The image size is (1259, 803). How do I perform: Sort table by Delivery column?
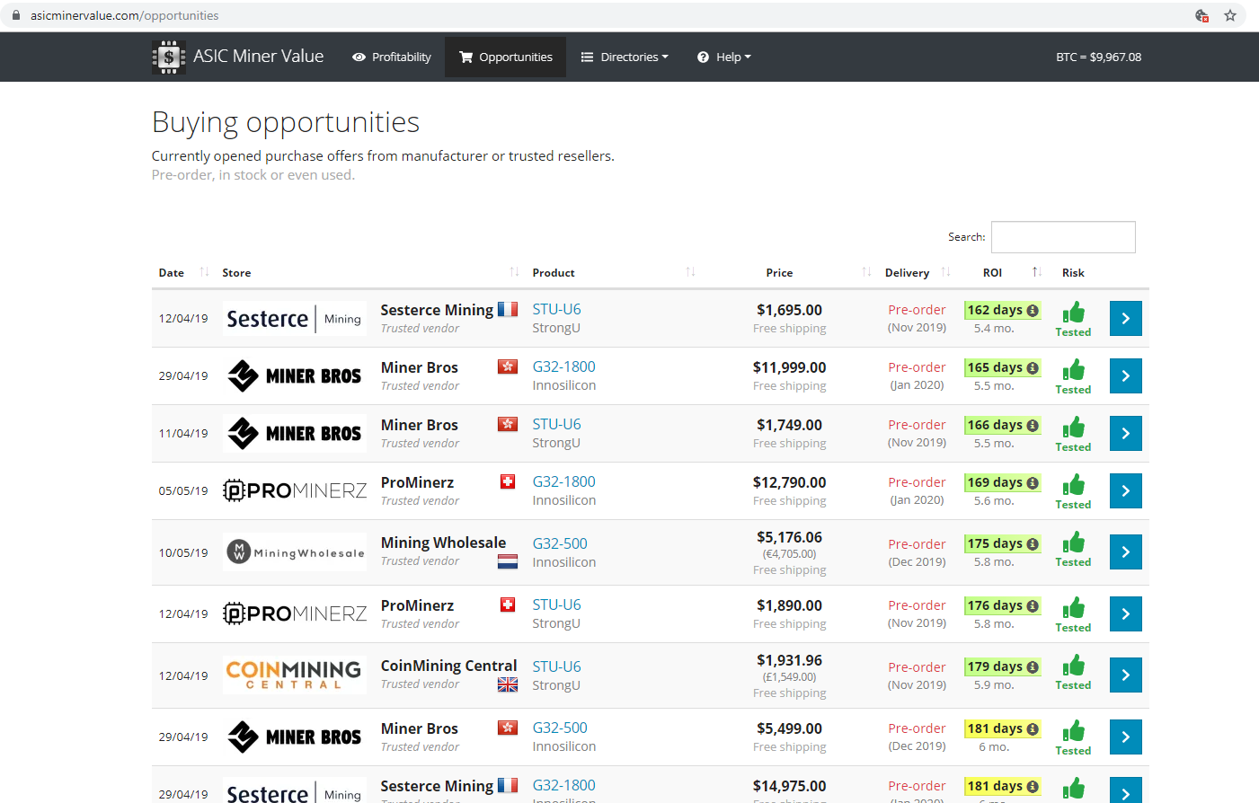(x=917, y=272)
